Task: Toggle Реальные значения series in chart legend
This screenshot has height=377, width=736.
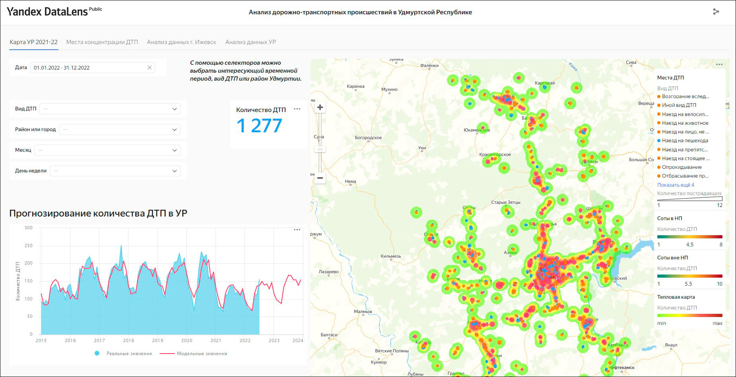Action: pyautogui.click(x=128, y=354)
